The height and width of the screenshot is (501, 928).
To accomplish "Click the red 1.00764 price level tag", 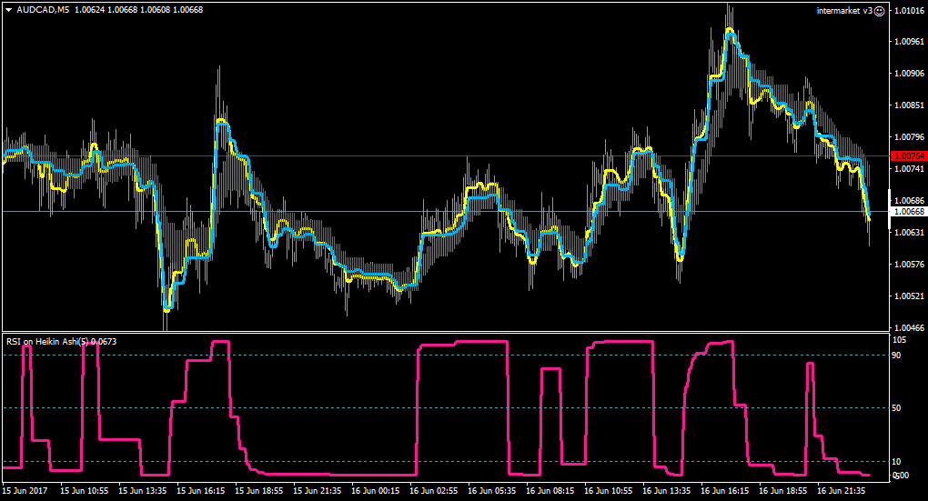I will 909,156.
